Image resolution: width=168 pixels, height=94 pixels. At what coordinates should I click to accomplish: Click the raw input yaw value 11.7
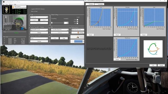[23, 39]
